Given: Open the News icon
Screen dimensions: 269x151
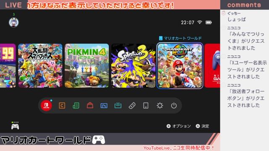Looking at the screenshot, I should click(76, 106).
